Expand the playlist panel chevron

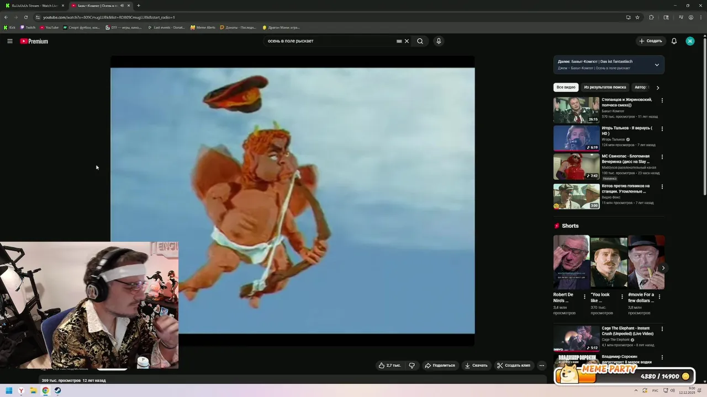coord(657,65)
